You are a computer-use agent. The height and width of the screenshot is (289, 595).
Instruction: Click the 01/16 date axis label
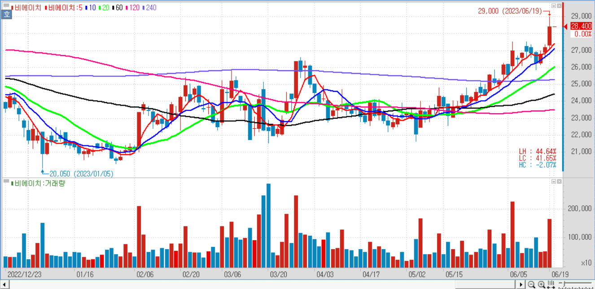point(85,274)
